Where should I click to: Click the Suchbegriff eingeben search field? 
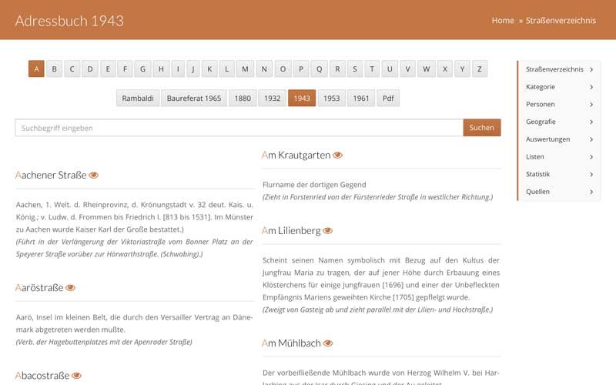tap(239, 128)
